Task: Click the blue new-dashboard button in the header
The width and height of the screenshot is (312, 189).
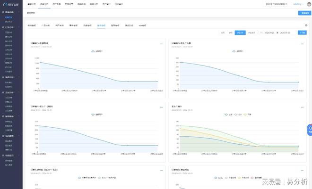Action: point(304,13)
